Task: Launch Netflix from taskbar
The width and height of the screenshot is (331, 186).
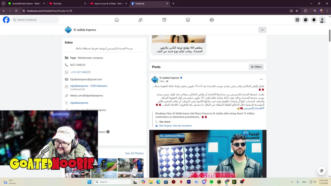Action: 181,182
